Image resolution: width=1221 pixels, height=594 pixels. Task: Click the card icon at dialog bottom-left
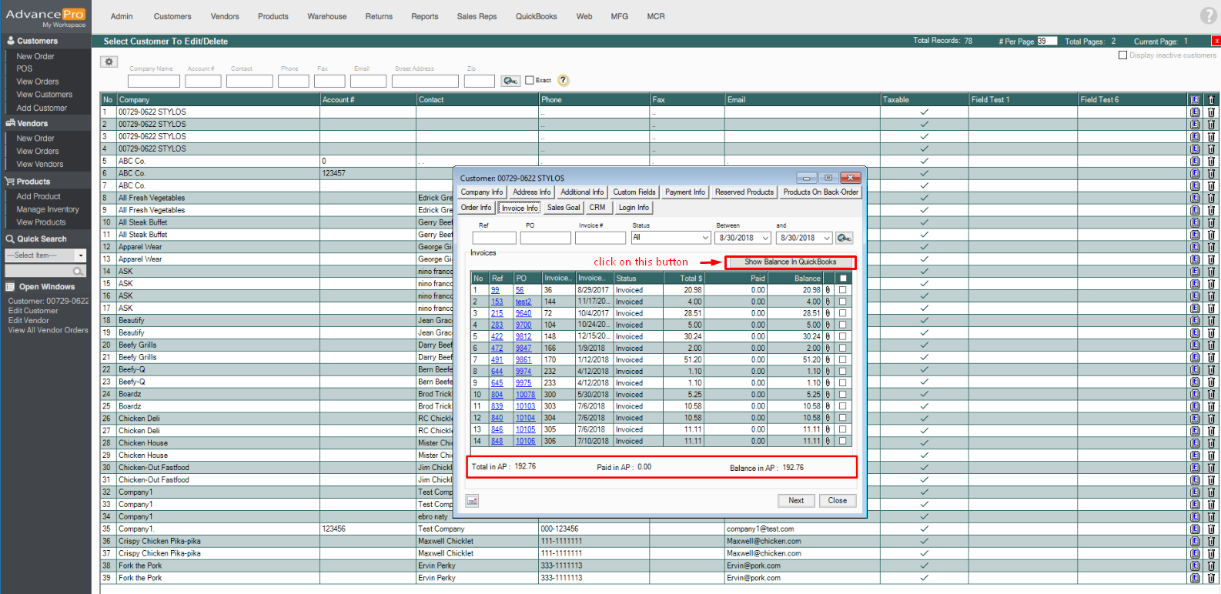[473, 501]
